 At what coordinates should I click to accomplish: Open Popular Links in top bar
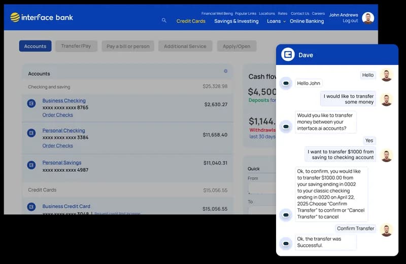(x=246, y=14)
